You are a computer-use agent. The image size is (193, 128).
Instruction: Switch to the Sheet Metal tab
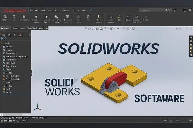(32, 28)
